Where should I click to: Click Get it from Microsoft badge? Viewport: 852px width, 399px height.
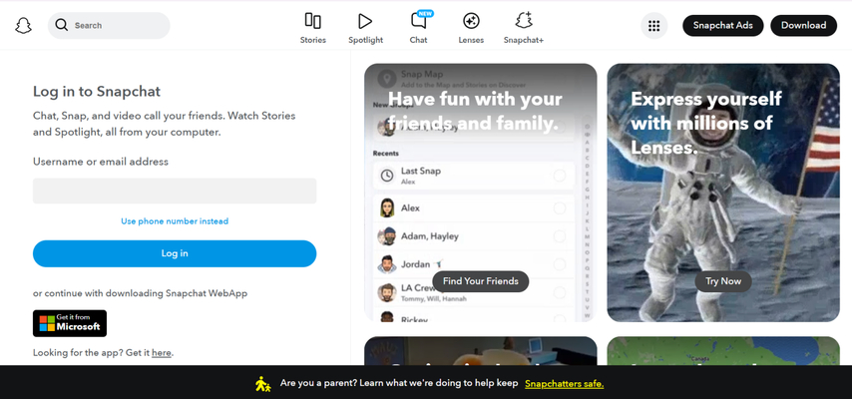click(70, 323)
